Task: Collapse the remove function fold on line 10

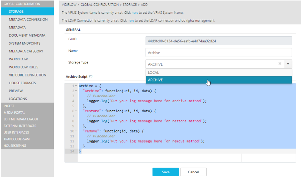Action: 76,131
